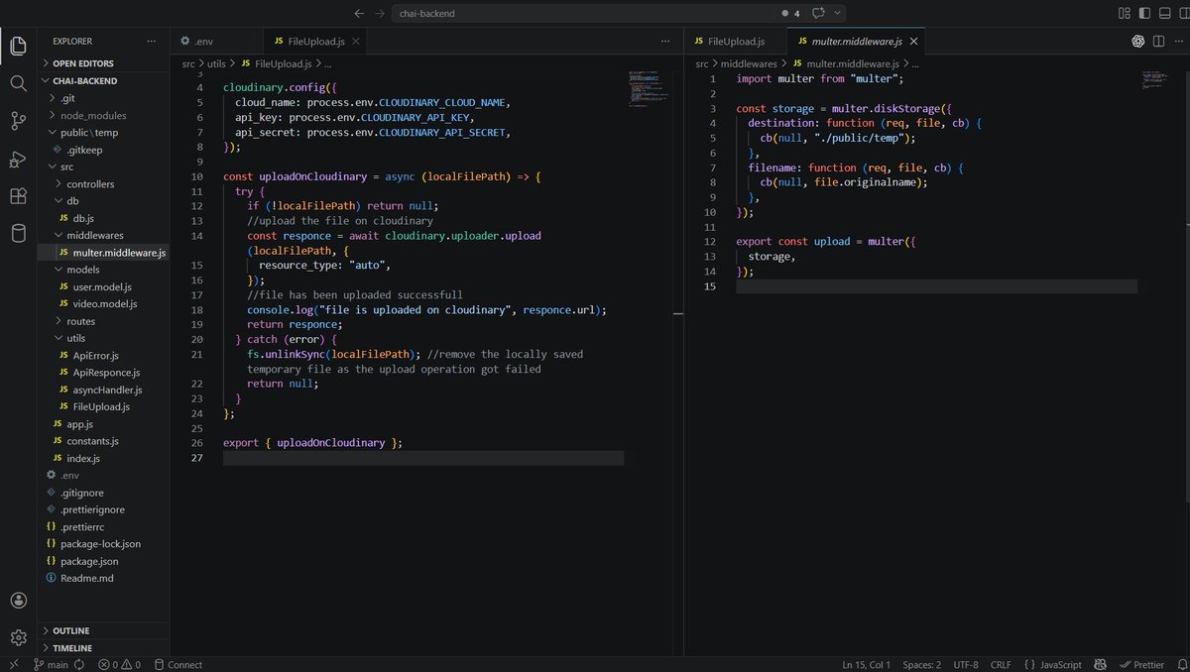Click the go back arrow in title bar
1190x672 pixels.
pyautogui.click(x=359, y=13)
